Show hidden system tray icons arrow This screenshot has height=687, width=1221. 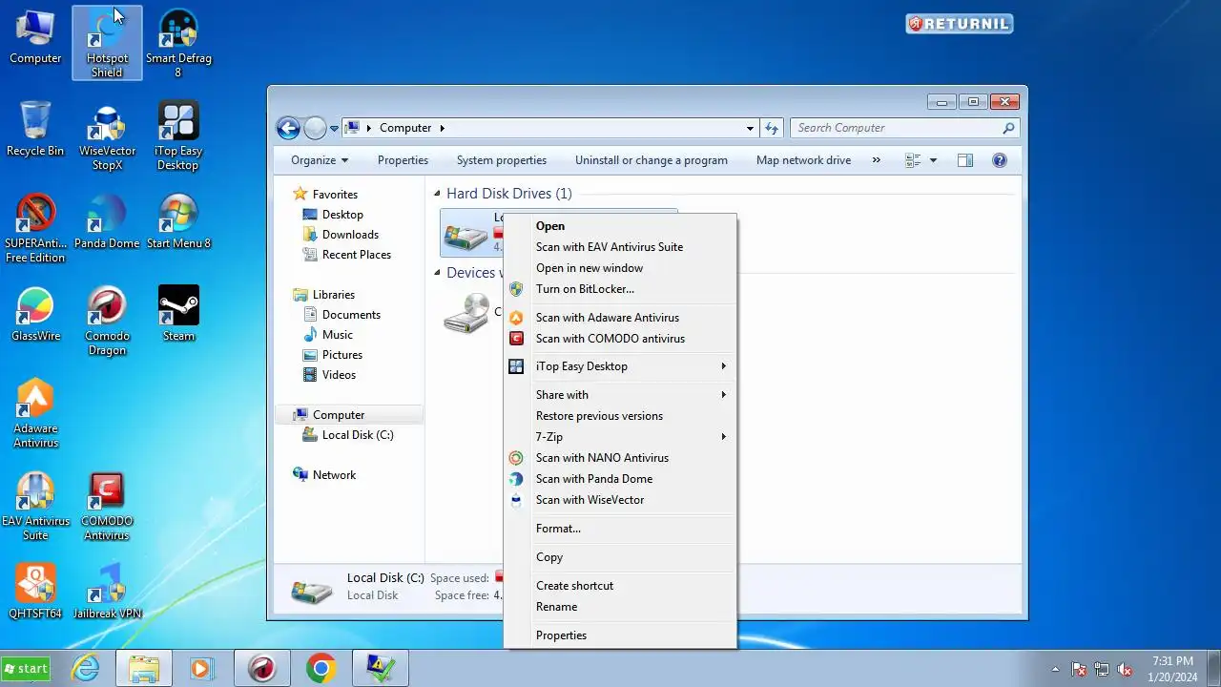[1055, 669]
